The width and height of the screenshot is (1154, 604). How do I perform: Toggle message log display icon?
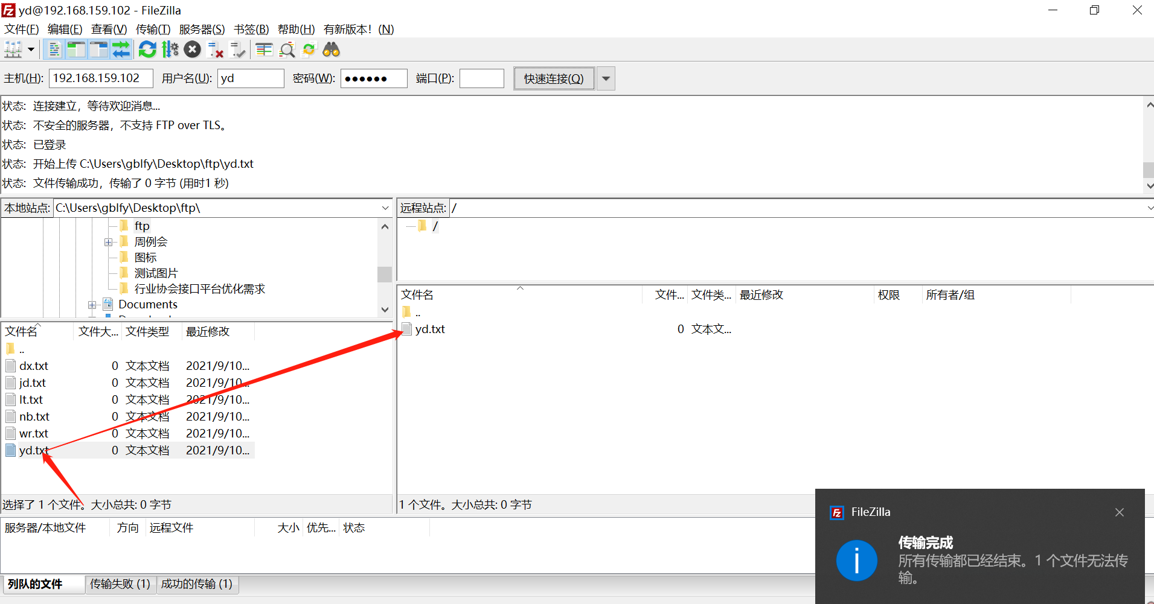click(54, 49)
